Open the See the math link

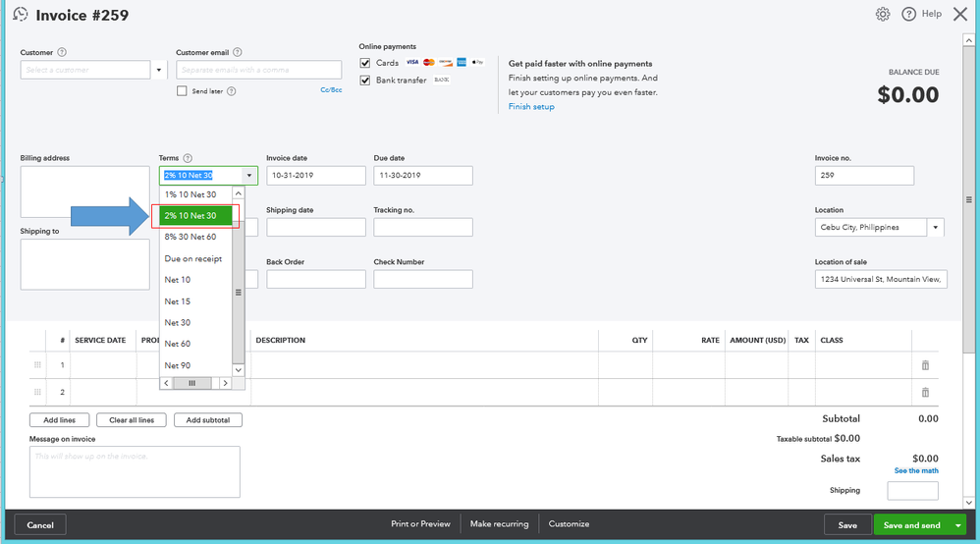[916, 470]
